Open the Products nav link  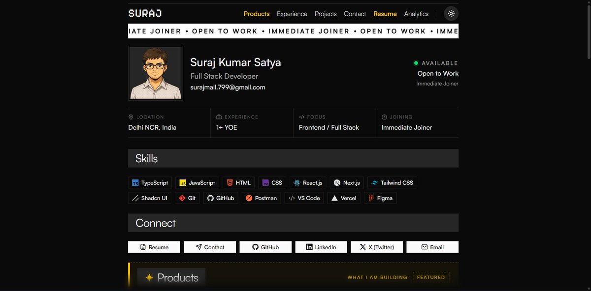(257, 14)
